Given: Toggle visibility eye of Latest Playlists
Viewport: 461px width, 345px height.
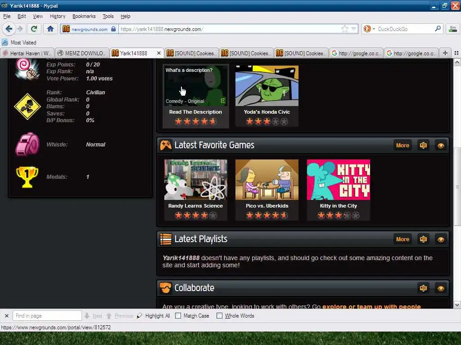Looking at the screenshot, I should point(440,239).
